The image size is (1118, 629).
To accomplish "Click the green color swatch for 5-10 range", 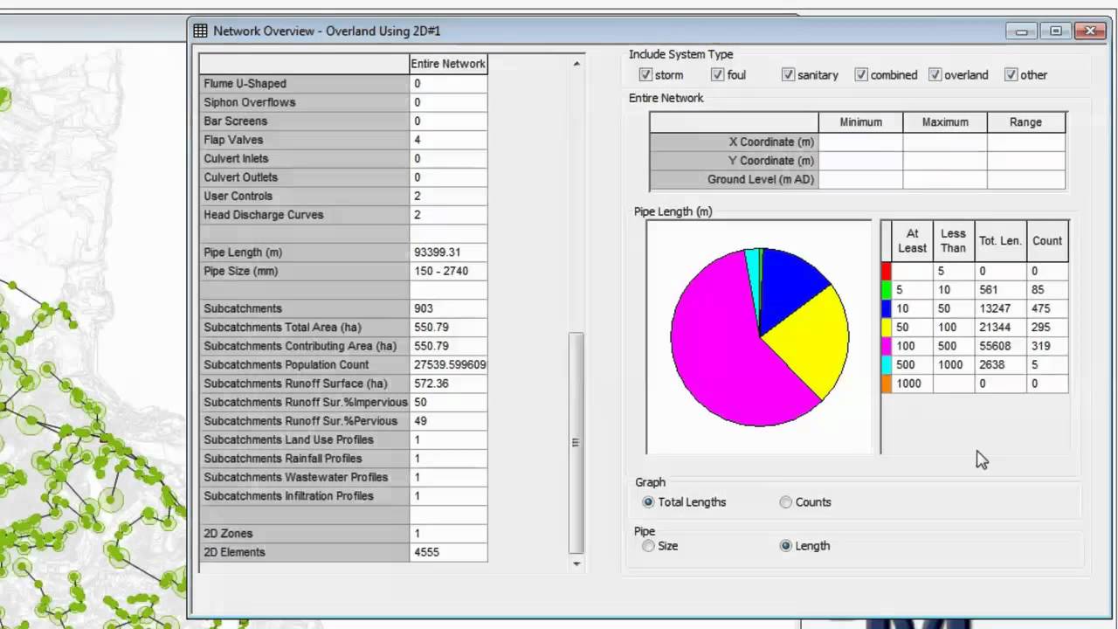I will pyautogui.click(x=887, y=290).
